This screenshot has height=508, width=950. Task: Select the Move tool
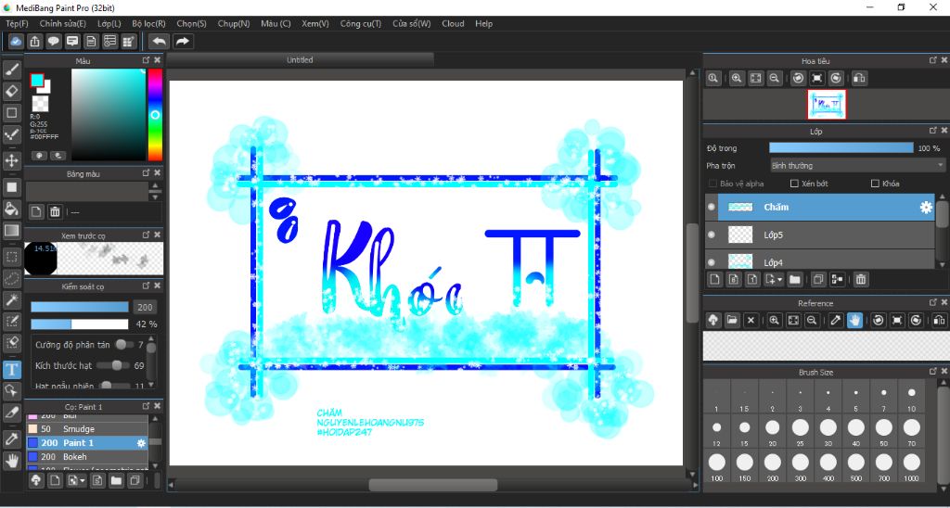pyautogui.click(x=11, y=161)
